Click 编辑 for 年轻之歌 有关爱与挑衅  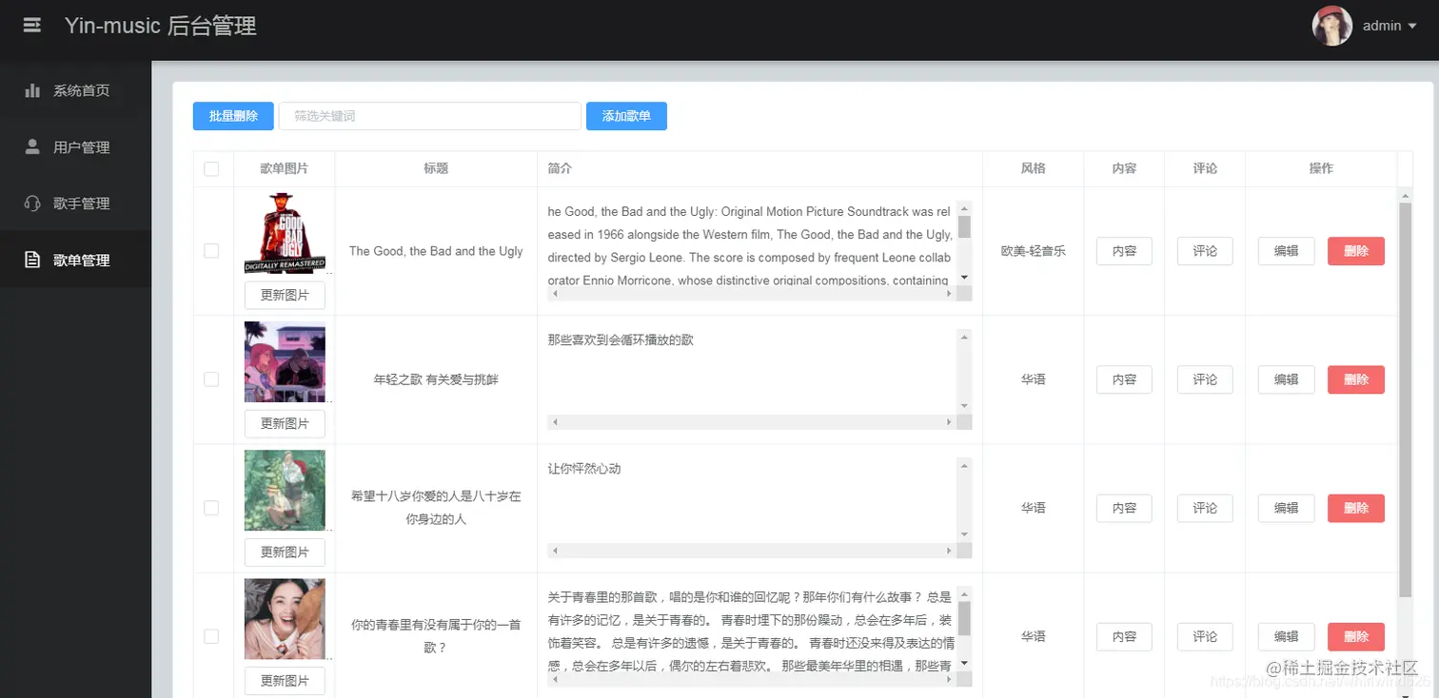coord(1286,379)
